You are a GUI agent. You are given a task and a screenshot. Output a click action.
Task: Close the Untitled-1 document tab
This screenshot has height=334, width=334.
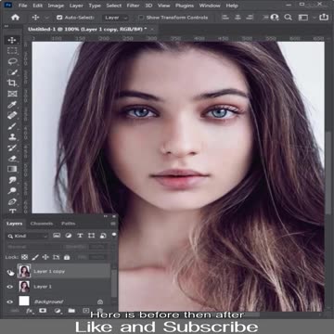(x=153, y=29)
